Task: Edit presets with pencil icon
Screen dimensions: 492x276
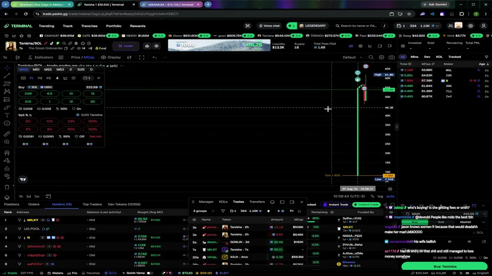Action: pyautogui.click(x=73, y=78)
